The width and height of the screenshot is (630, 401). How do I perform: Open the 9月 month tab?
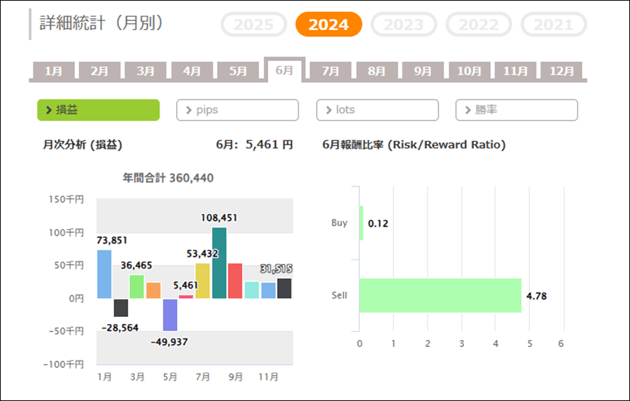[423, 72]
